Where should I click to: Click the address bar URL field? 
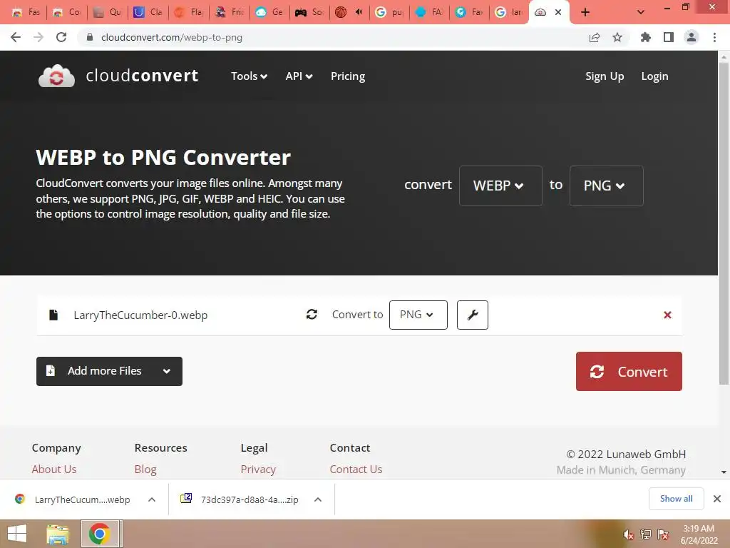click(x=335, y=37)
